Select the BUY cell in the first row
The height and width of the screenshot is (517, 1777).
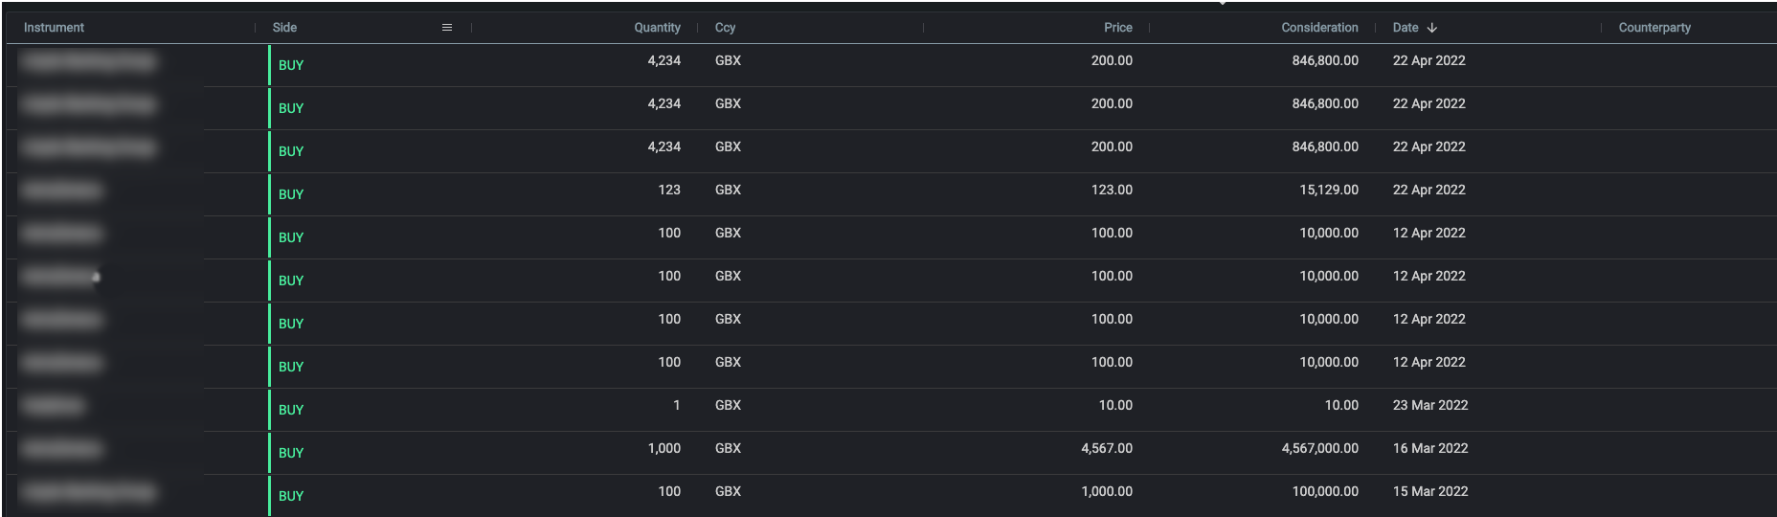pos(291,65)
